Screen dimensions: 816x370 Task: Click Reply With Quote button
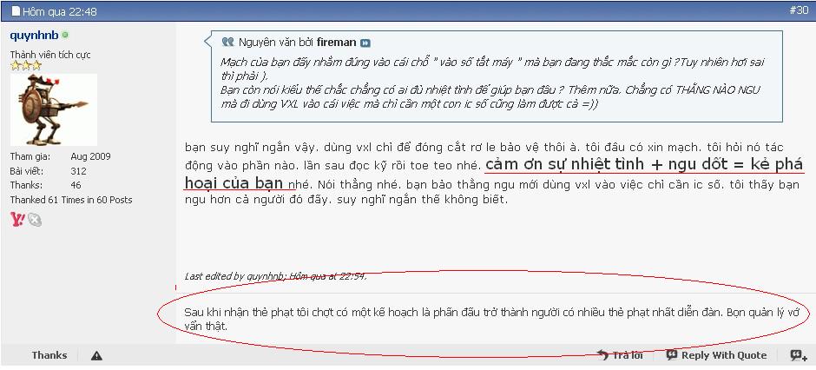pos(716,355)
